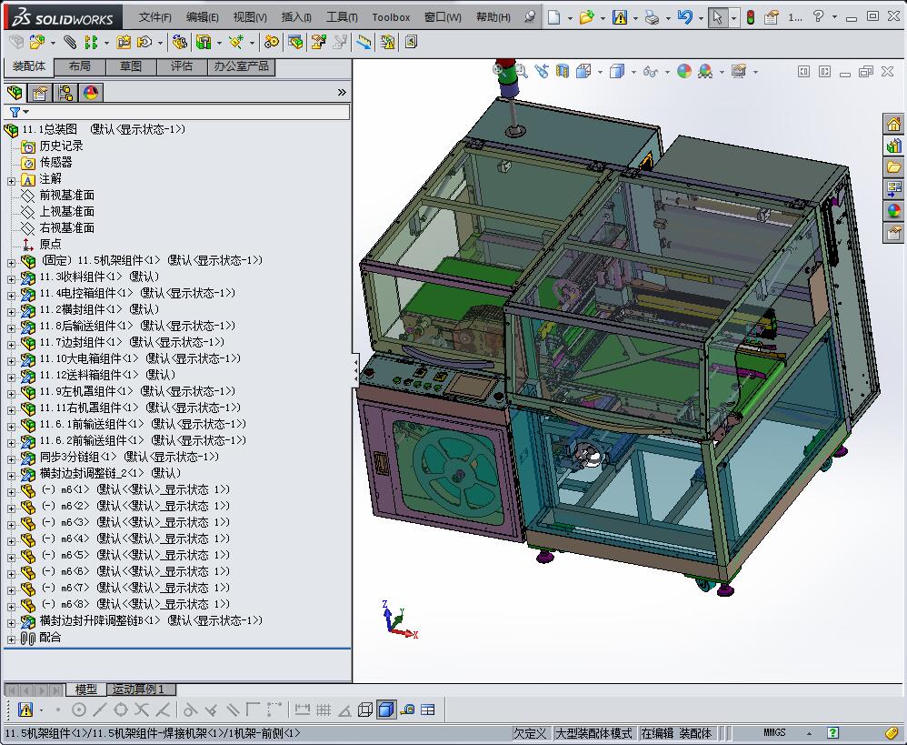
Task: Expand the manager pane chevron arrows
Action: (342, 93)
